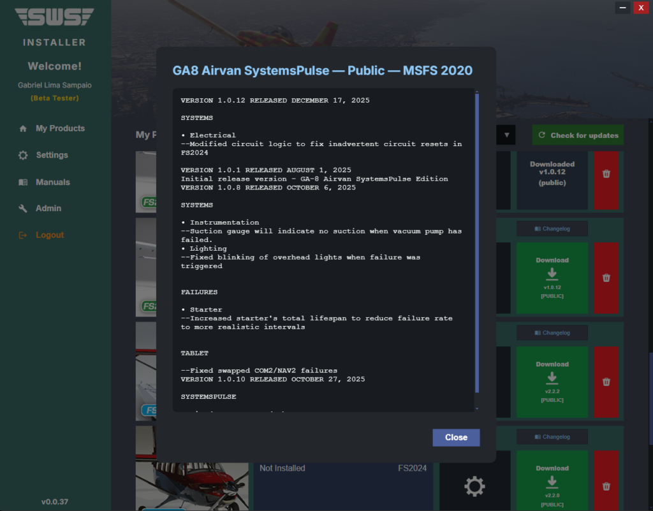Click user name Gabriel Lima Sampaio

[x=55, y=85]
